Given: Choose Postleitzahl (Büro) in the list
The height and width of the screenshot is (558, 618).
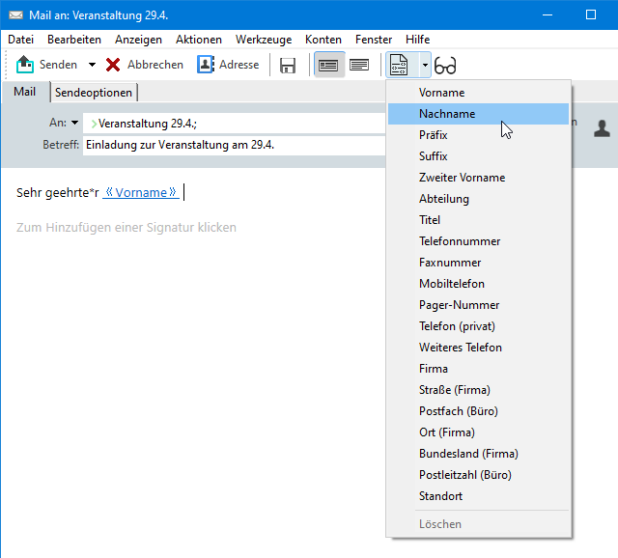Looking at the screenshot, I should click(x=464, y=475).
